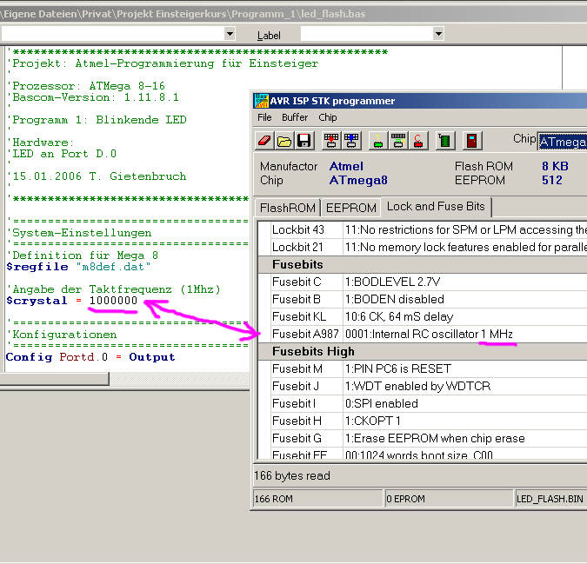Image resolution: width=587 pixels, height=564 pixels.
Task: Open the Chip combo box showing ATmega
Action: coord(563,142)
